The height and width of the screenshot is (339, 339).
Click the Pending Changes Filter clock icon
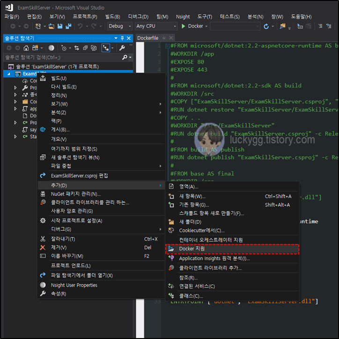pos(64,48)
